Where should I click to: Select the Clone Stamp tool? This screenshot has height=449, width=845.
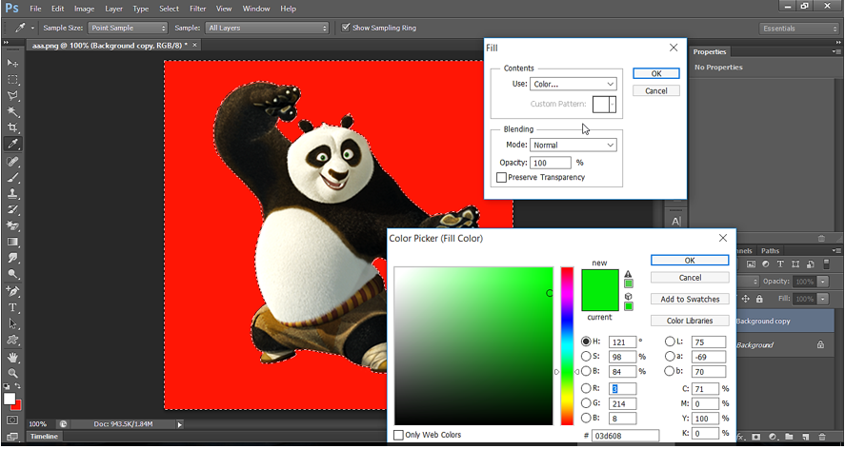click(x=12, y=193)
